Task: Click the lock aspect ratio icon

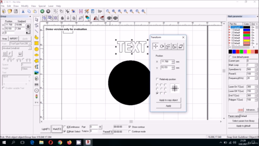Action: 28,26
